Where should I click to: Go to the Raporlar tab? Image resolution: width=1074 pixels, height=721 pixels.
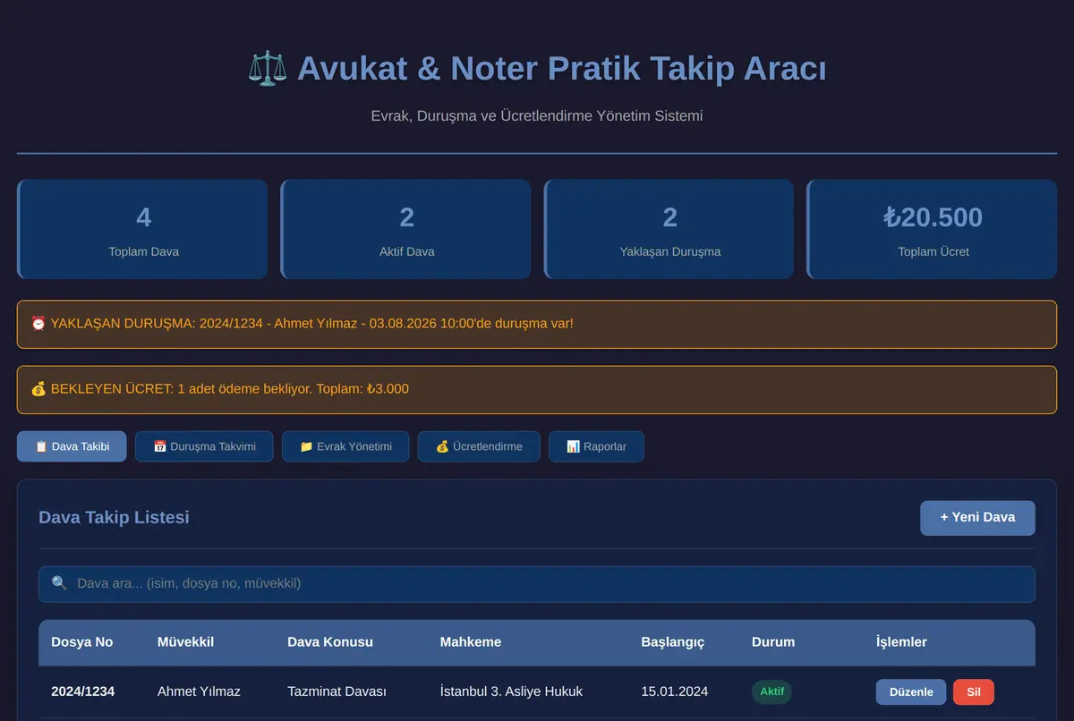tap(596, 446)
